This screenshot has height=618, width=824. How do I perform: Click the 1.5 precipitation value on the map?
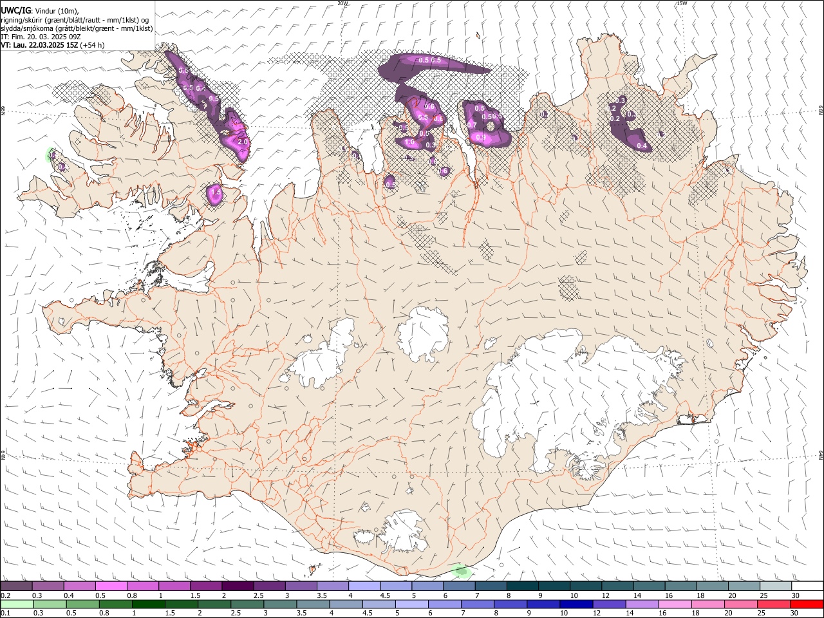pyautogui.click(x=216, y=192)
